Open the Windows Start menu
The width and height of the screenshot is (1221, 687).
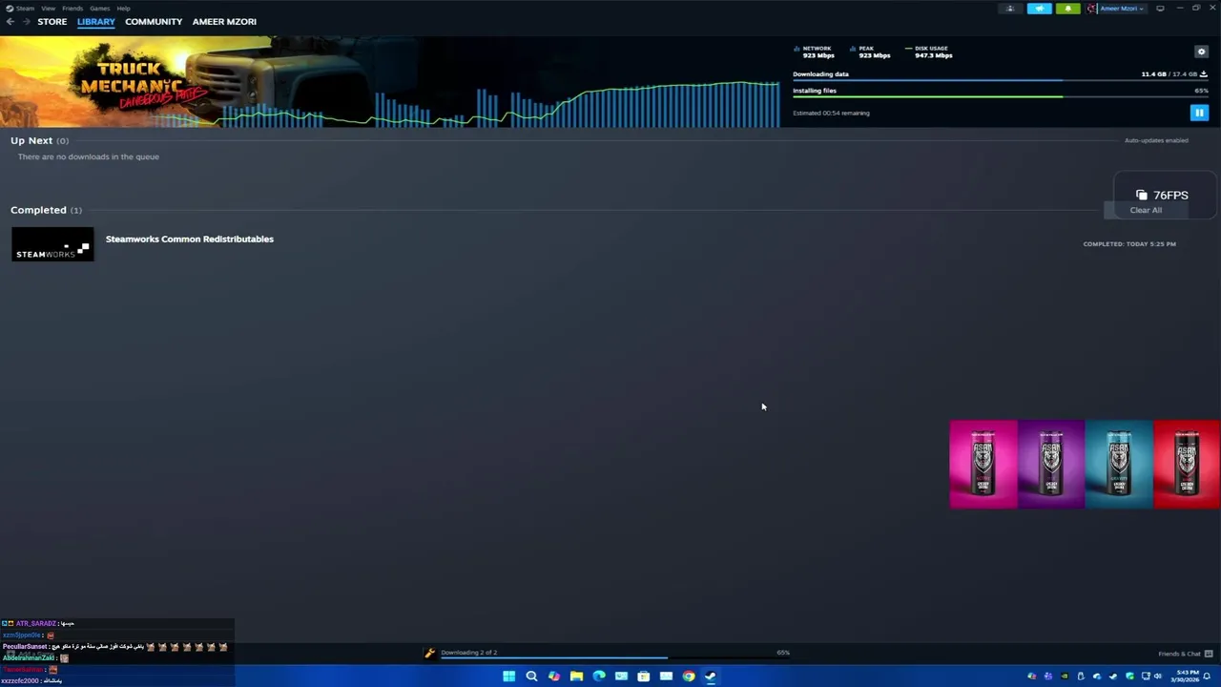(508, 677)
